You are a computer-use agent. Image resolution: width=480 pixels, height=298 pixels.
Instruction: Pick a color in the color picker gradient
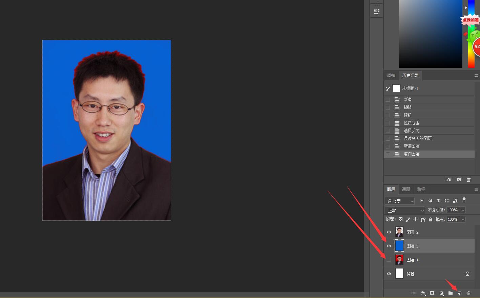tap(430, 34)
